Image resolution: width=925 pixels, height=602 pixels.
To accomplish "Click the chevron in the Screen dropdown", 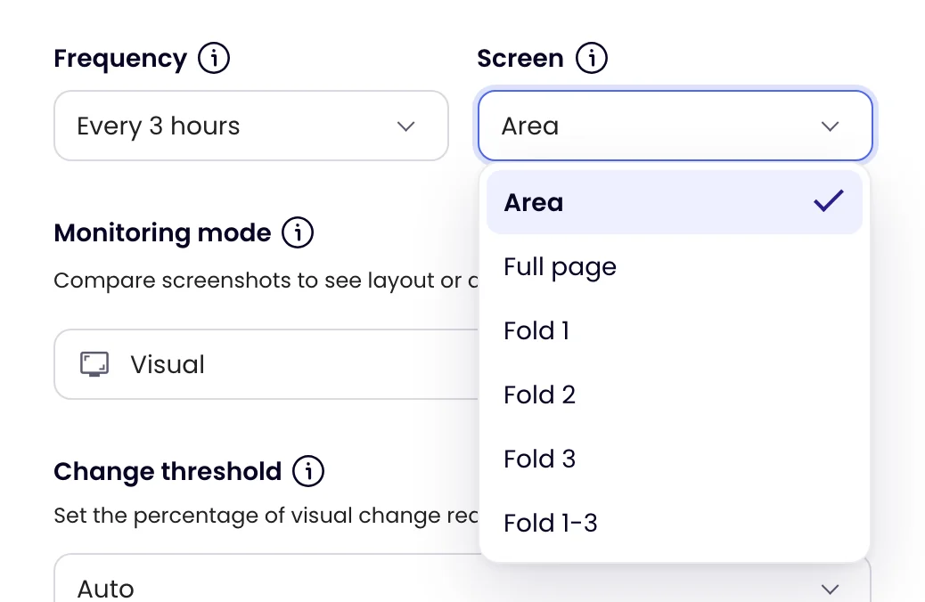I will click(830, 126).
